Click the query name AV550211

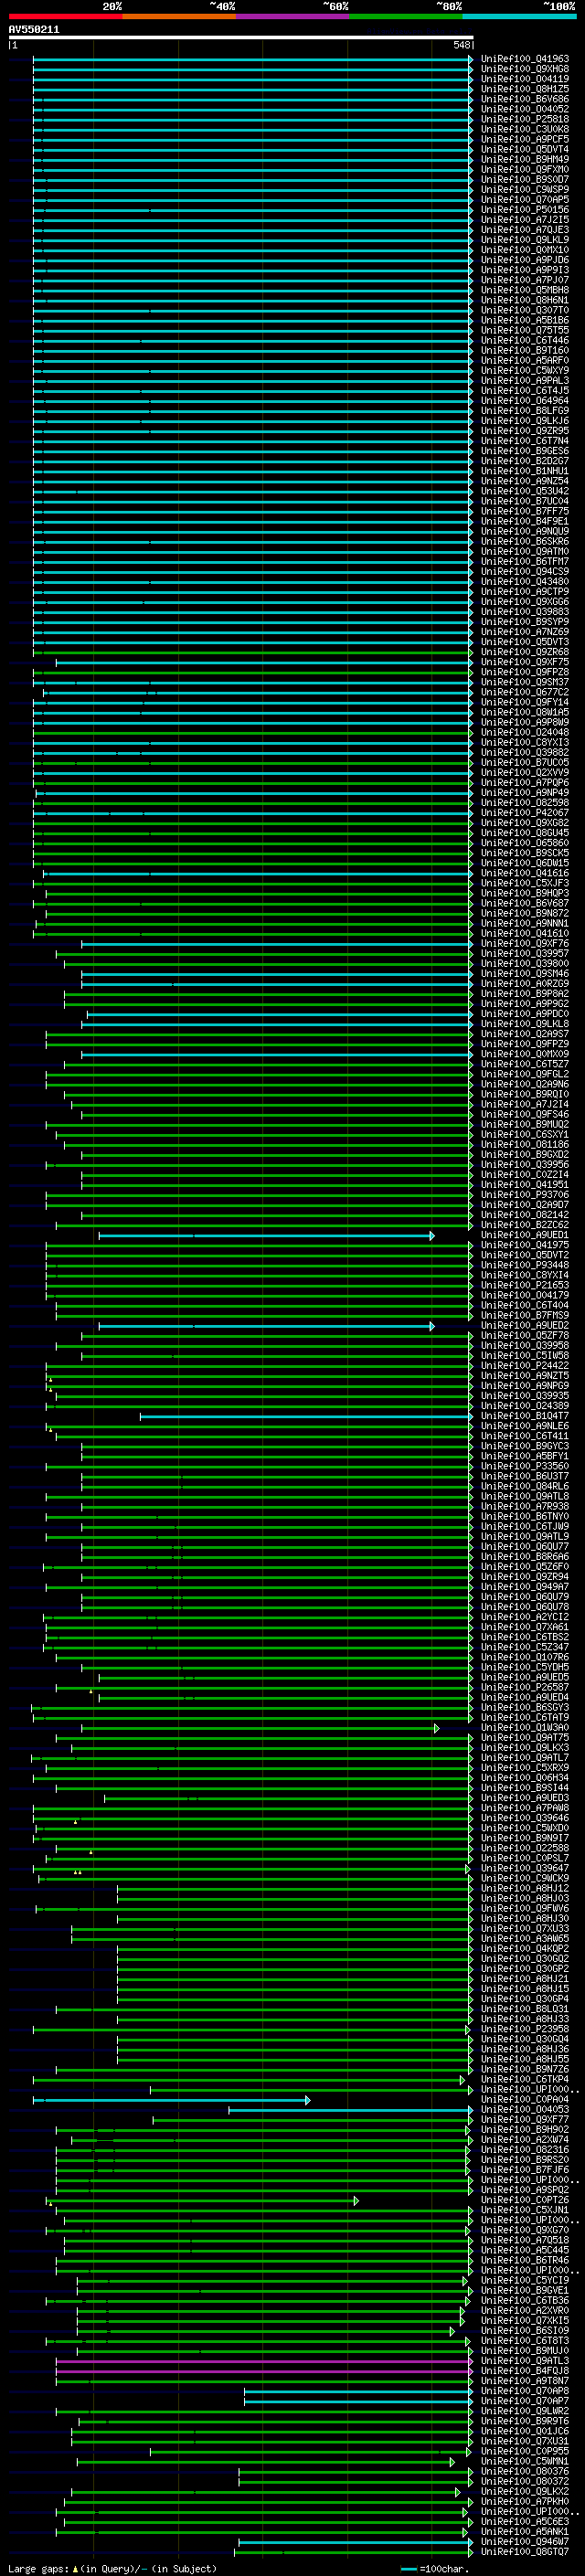point(34,29)
